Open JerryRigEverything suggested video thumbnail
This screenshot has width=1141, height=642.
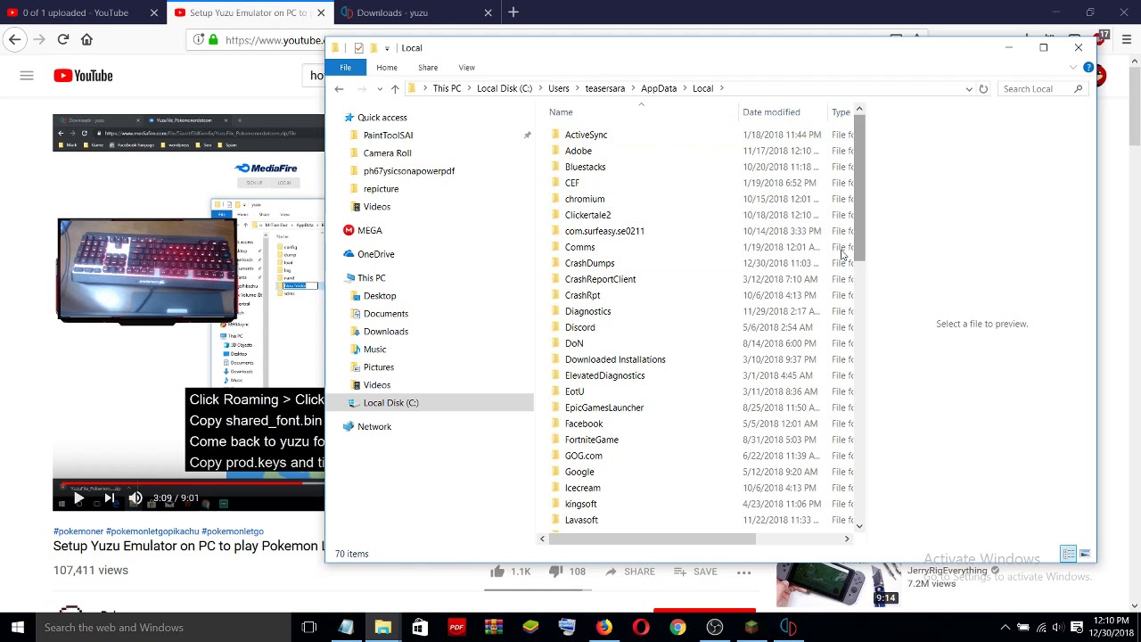tap(838, 584)
